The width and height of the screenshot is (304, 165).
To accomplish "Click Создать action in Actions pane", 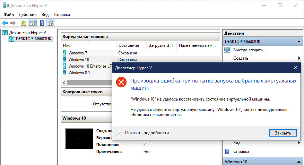I will 241,58.
